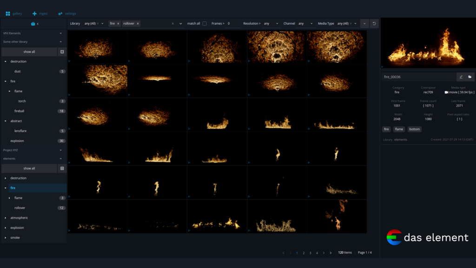Collapse all categories icon in Some other library
Screen dimensions: 476x268
pyautogui.click(x=62, y=52)
